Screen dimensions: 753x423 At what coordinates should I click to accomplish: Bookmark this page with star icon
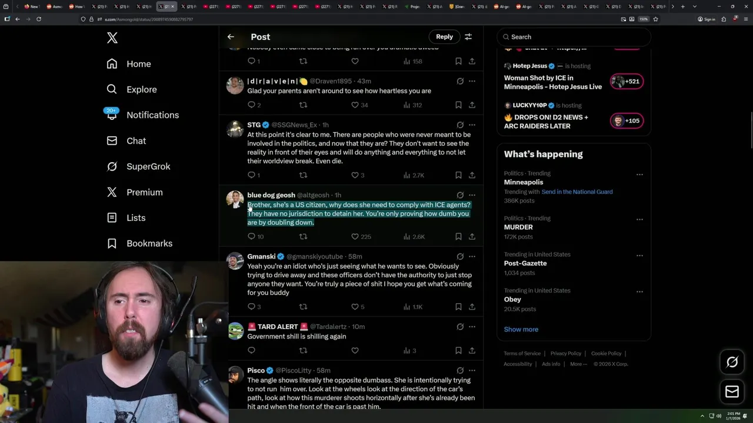tap(655, 19)
